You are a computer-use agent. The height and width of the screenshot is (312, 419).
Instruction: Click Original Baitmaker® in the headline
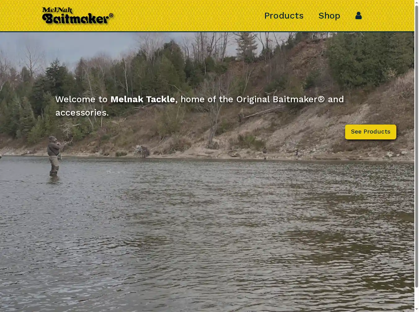281,99
